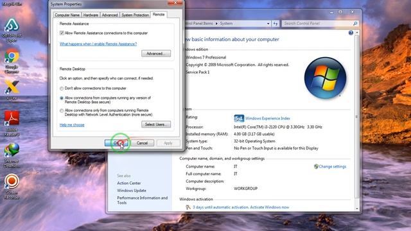Open What happens when I enable Remote Assistance link
The image size is (411, 231).
click(x=98, y=44)
